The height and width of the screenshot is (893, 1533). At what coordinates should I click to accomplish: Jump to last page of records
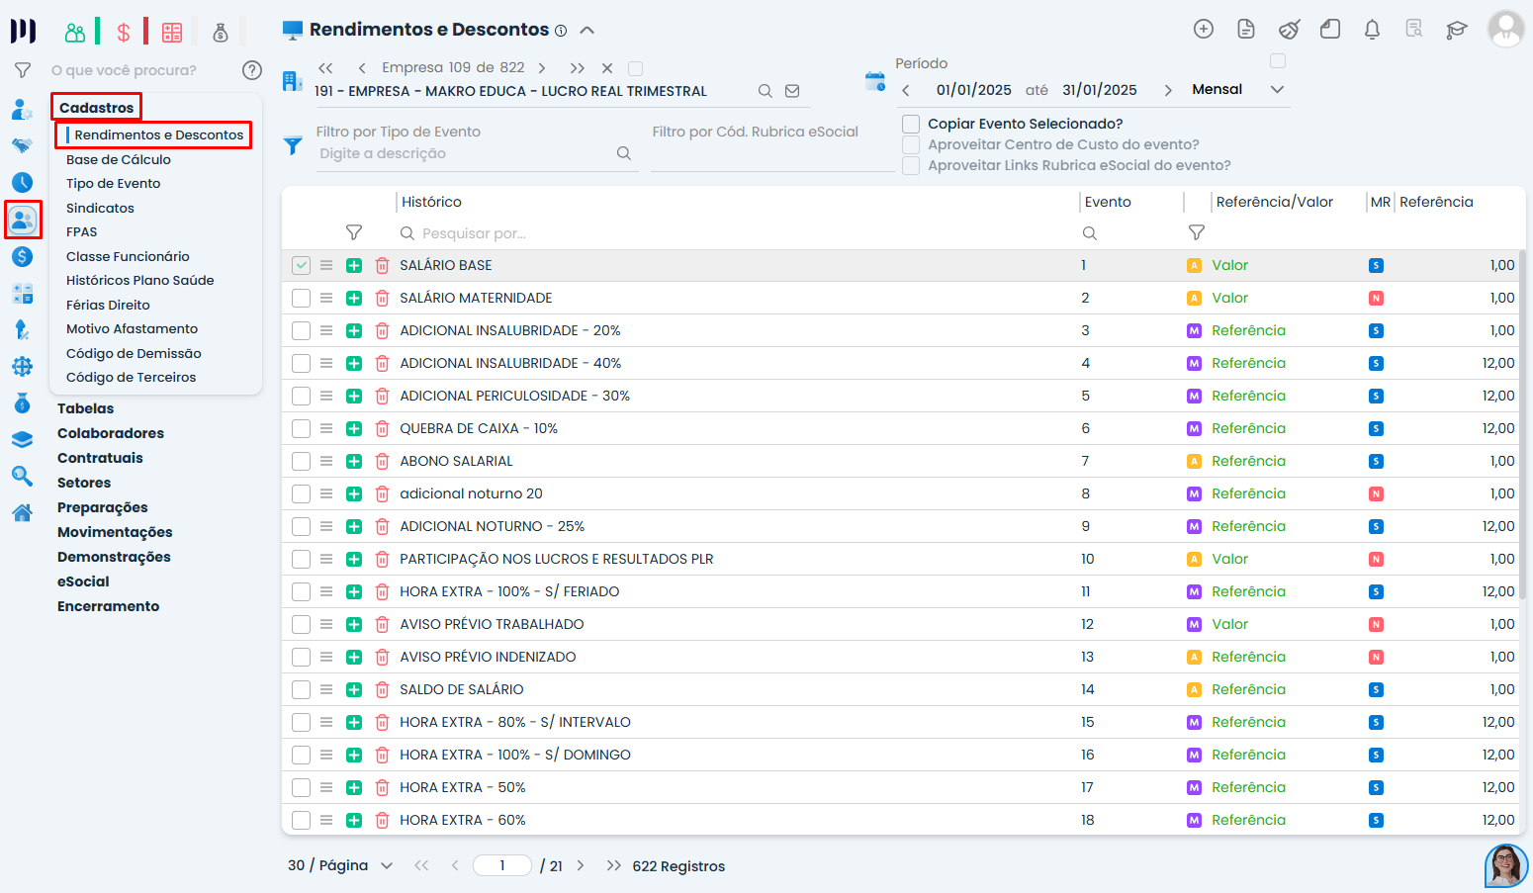[614, 866]
